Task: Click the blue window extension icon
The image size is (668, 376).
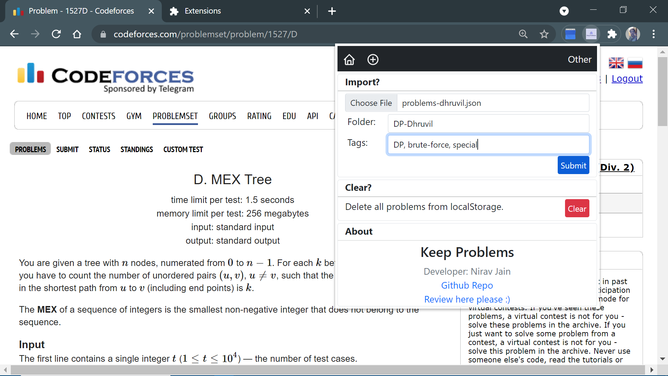Action: [x=571, y=34]
